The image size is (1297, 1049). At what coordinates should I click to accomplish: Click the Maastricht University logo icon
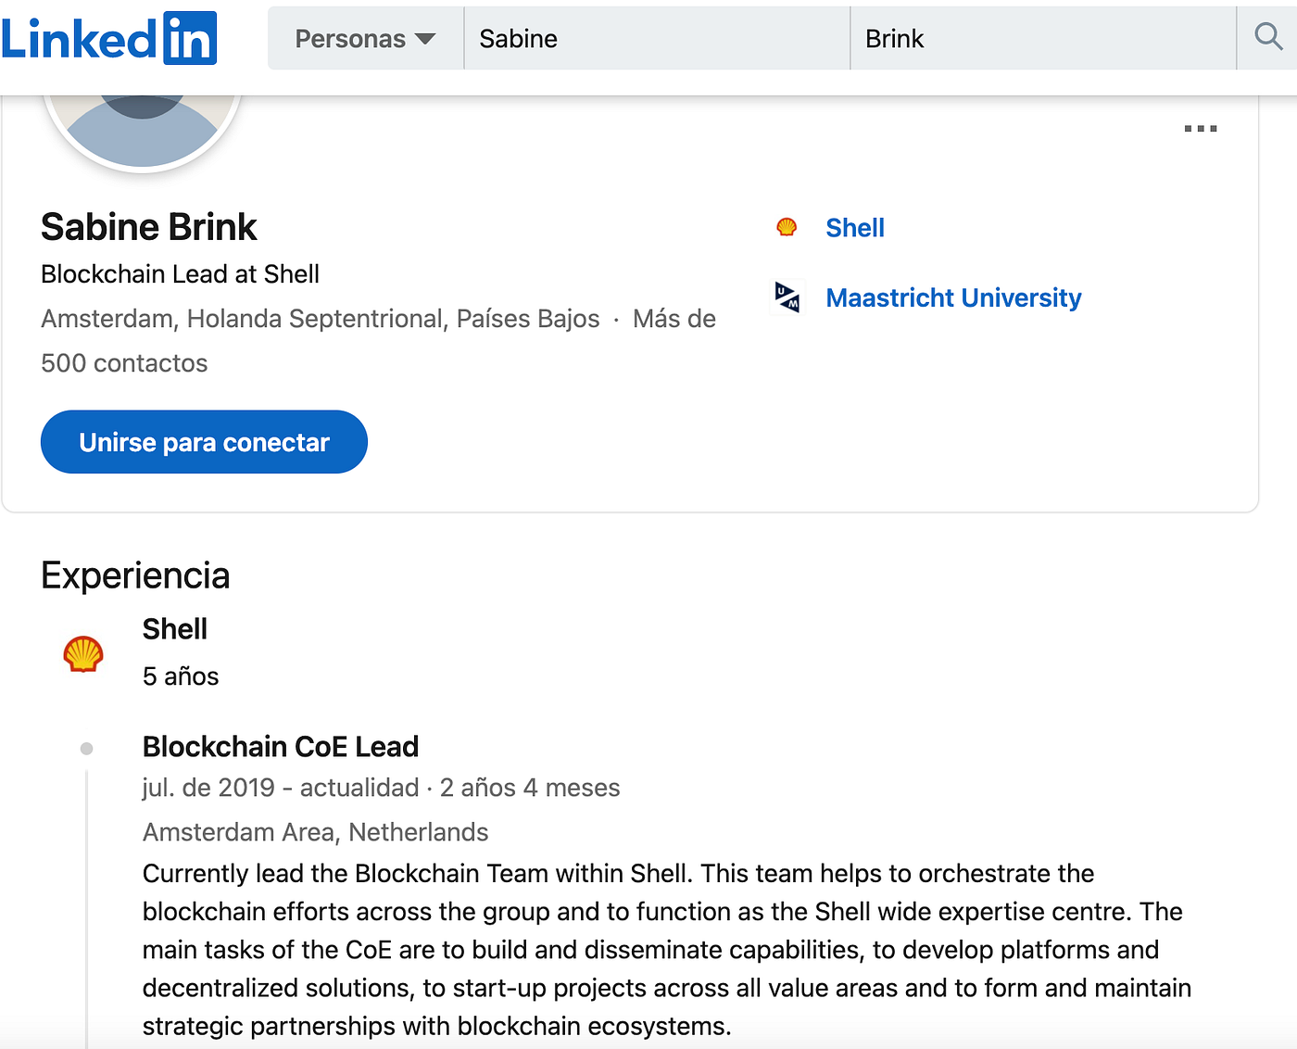[787, 297]
